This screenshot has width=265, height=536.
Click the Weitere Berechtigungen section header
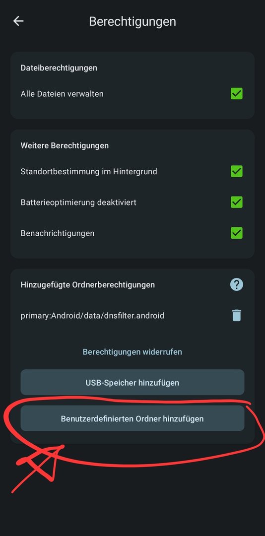click(65, 145)
